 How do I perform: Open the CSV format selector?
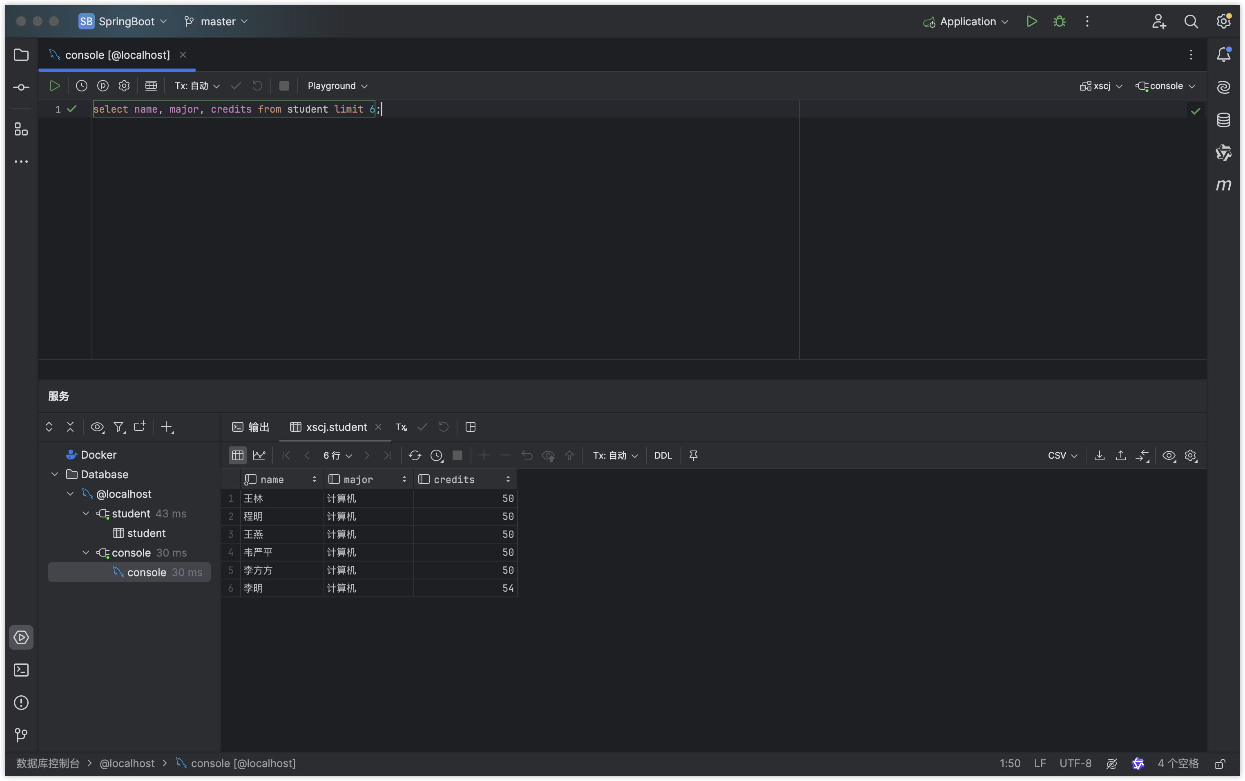1062,455
